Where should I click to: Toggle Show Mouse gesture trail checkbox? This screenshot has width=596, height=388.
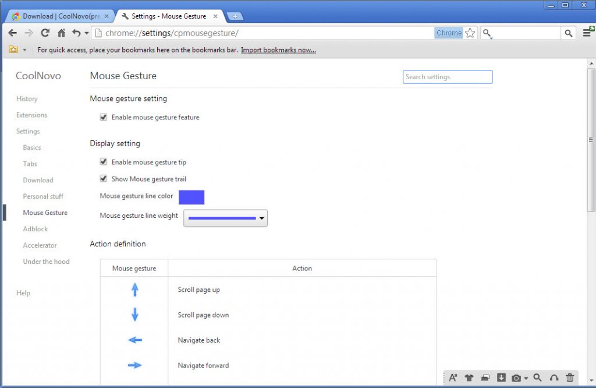click(104, 178)
